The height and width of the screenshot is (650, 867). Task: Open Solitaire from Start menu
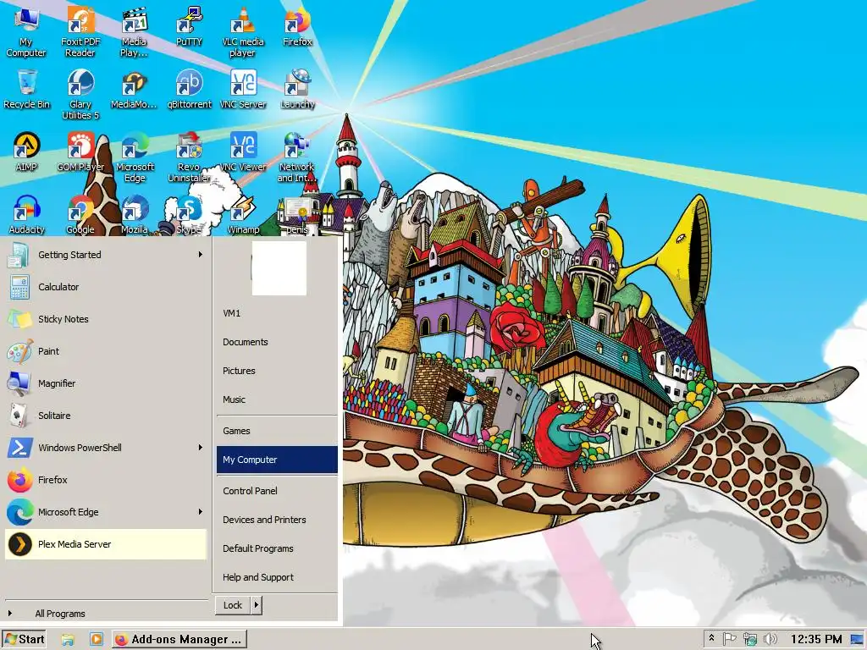pyautogui.click(x=105, y=416)
